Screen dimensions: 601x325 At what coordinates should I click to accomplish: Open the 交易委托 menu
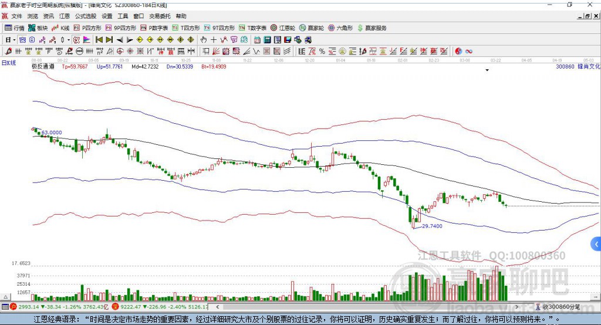(x=160, y=16)
